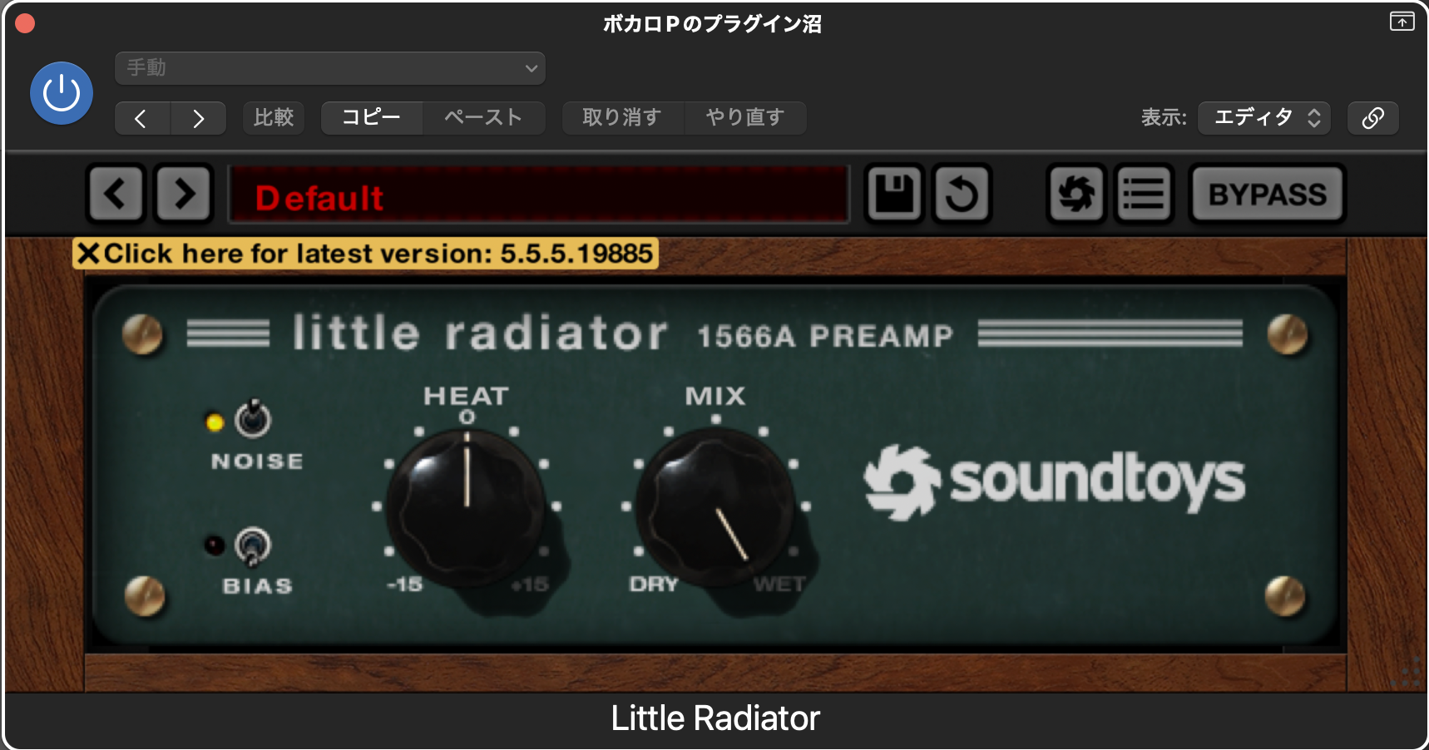Viewport: 1429px width, 750px height.
Task: Click the コピー copy button
Action: pos(372,118)
